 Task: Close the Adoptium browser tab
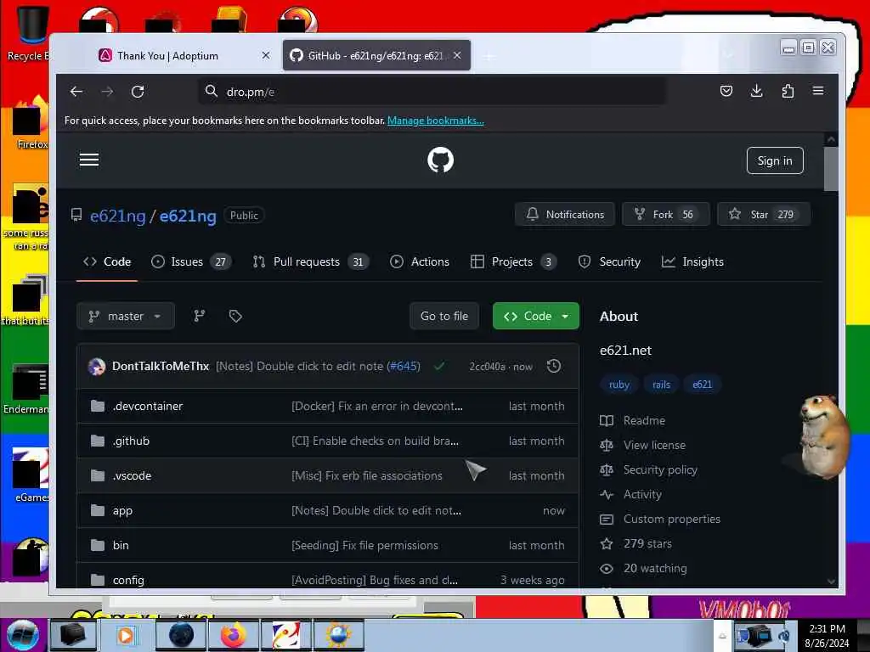pyautogui.click(x=266, y=55)
